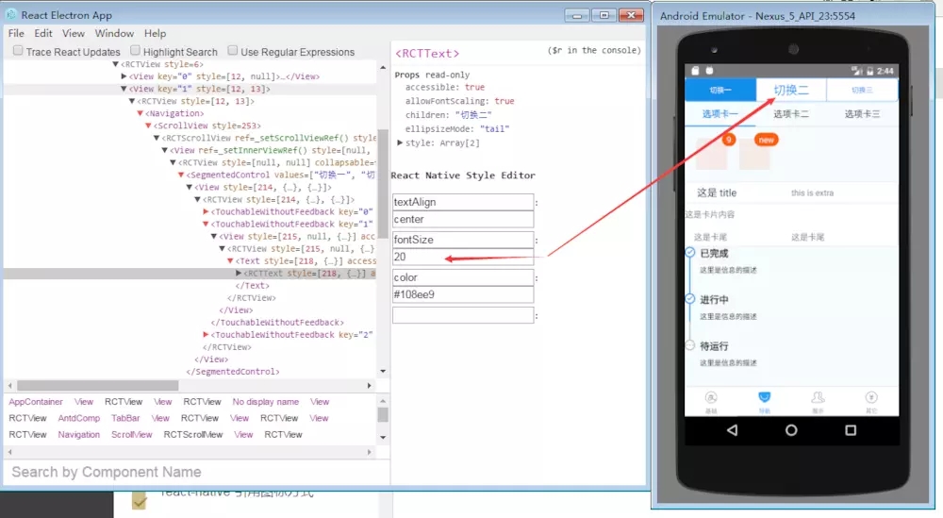943x518 pixels.
Task: Tap the Android home circle icon
Action: click(791, 430)
